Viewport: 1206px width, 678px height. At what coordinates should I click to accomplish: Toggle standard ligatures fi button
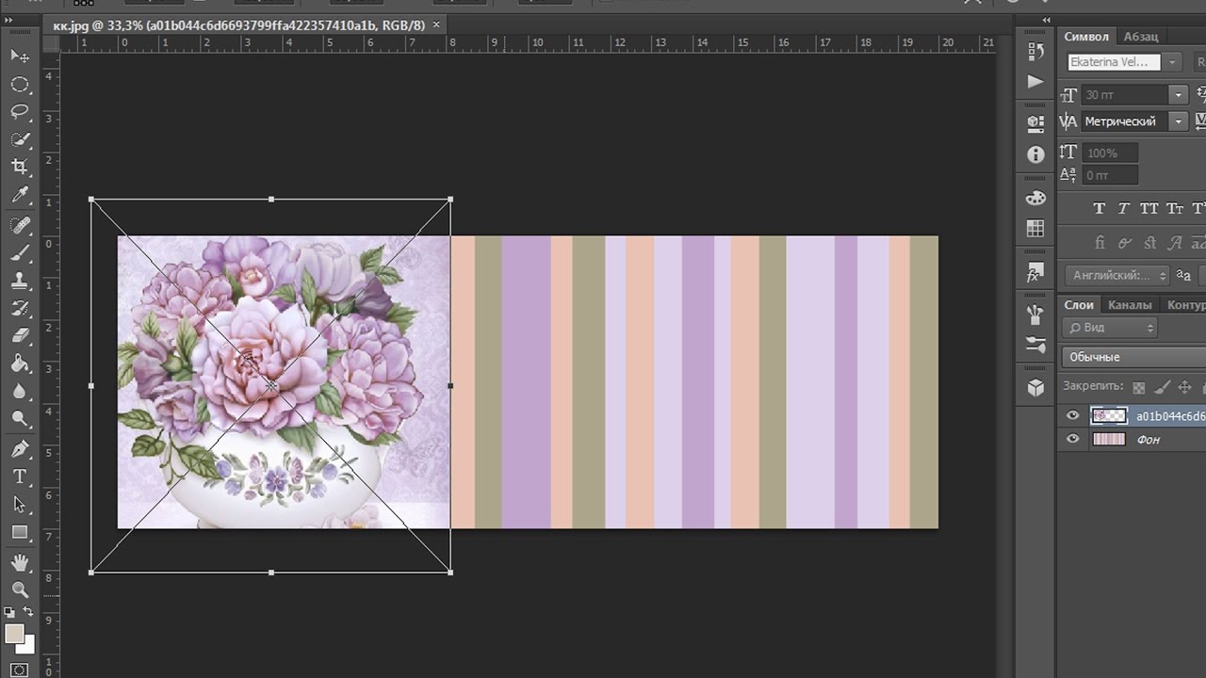(x=1099, y=243)
